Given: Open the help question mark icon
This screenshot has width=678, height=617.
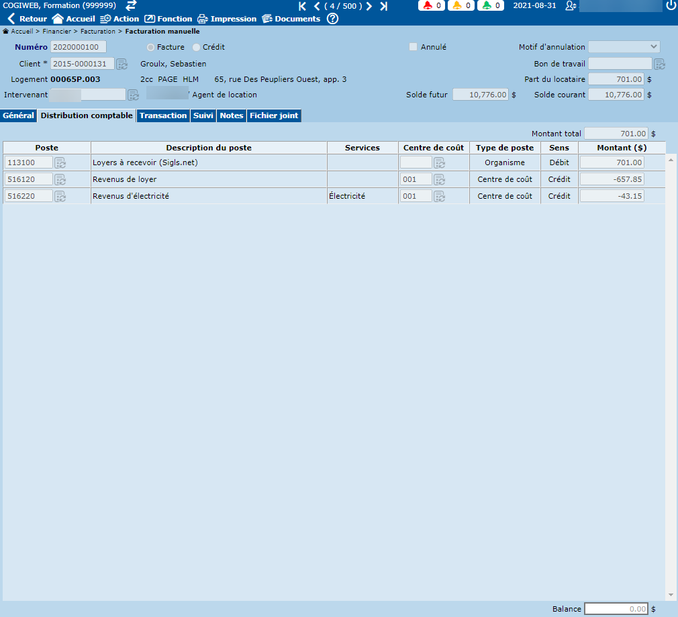Looking at the screenshot, I should point(332,19).
